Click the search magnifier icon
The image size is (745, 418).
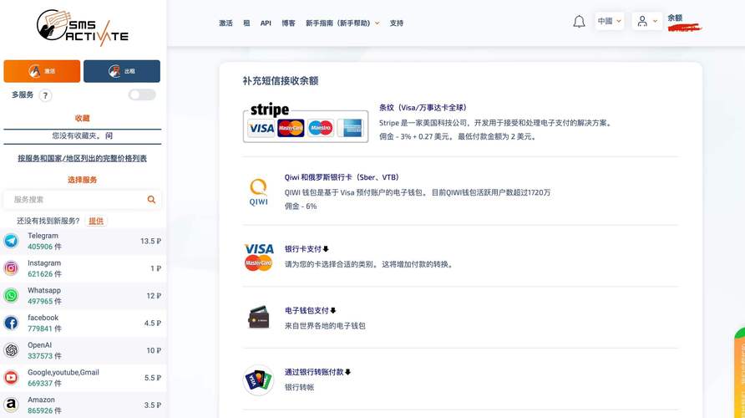coord(151,200)
